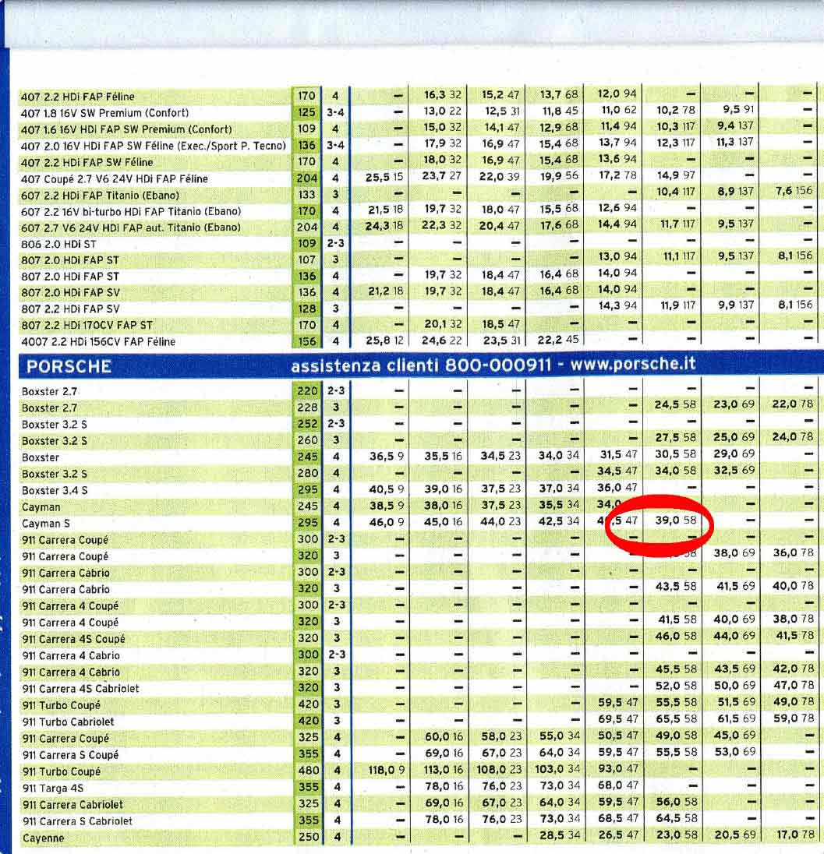Select the 52,0 58 value for Carrera 4S Cabriolet
Screen dimensions: 824x854
click(x=676, y=686)
